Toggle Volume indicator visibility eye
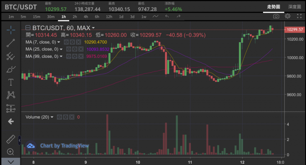 pos(59,117)
